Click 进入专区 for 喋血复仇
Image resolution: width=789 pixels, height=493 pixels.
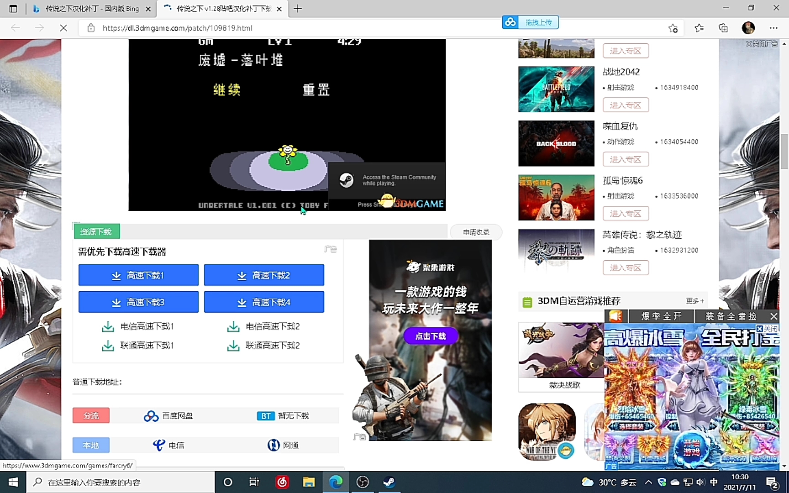point(626,159)
